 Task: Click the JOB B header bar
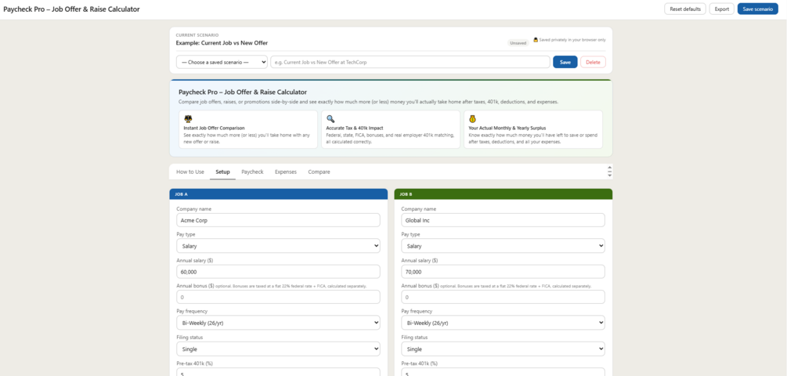504,193
